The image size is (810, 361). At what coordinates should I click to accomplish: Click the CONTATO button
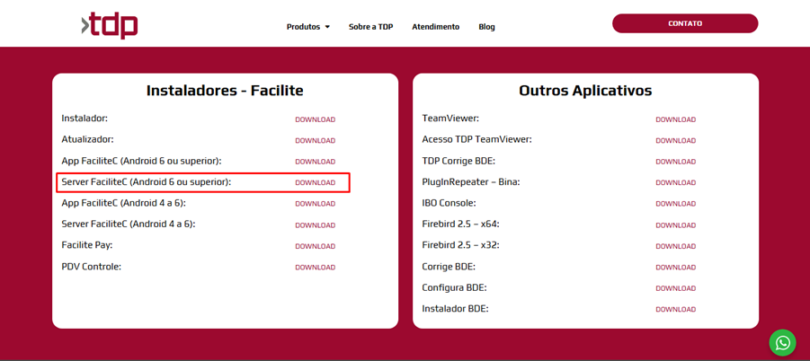[685, 23]
